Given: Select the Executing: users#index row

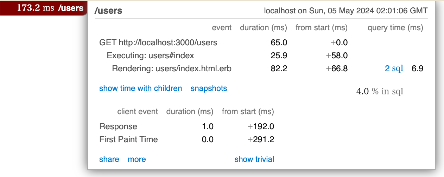Looking at the screenshot, I should tap(261, 55).
